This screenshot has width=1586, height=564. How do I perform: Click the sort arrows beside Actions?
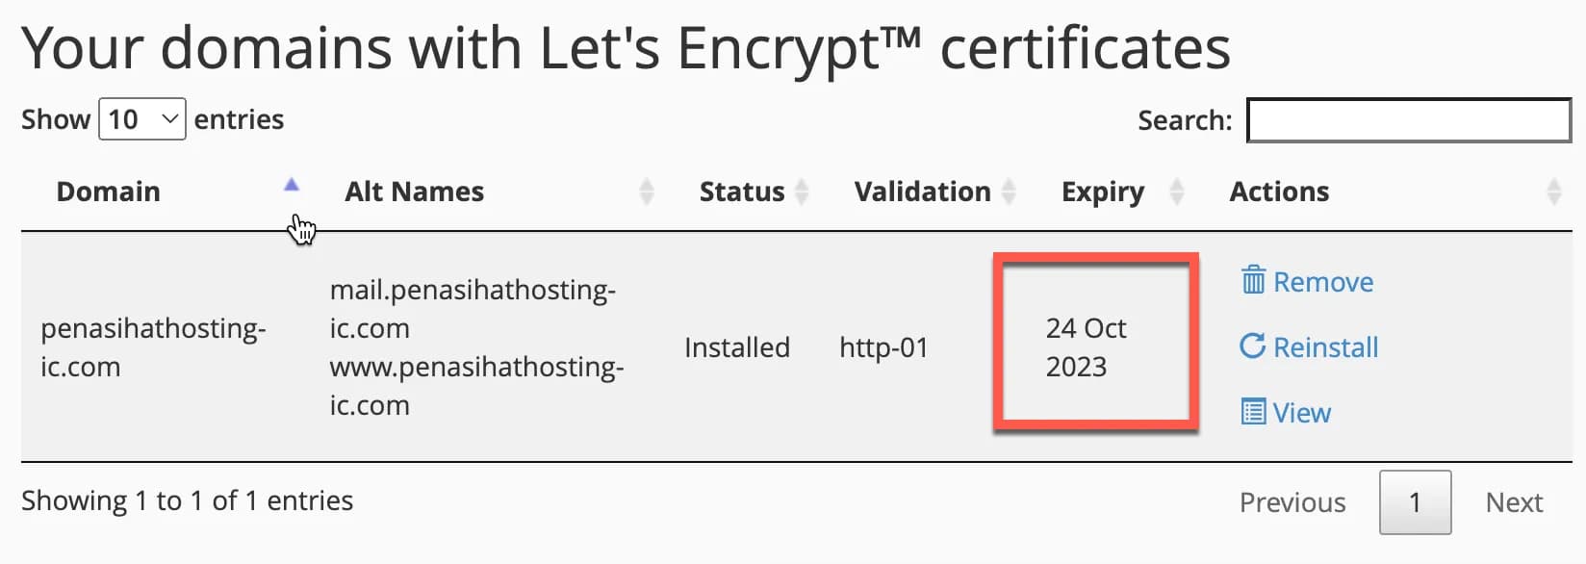point(1556,191)
